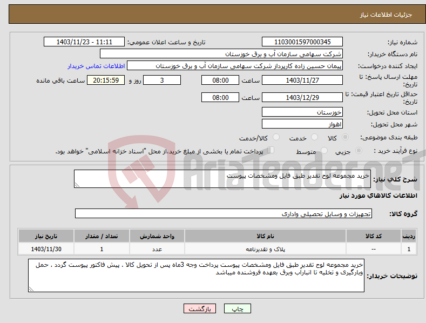This screenshot has width=426, height=323.
Task: Click the resize handle of description textarea
Action: tap(77, 185)
